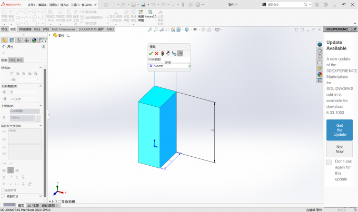Click the help question mark at top
Screen dimensions: 358x212
pos(326,5)
